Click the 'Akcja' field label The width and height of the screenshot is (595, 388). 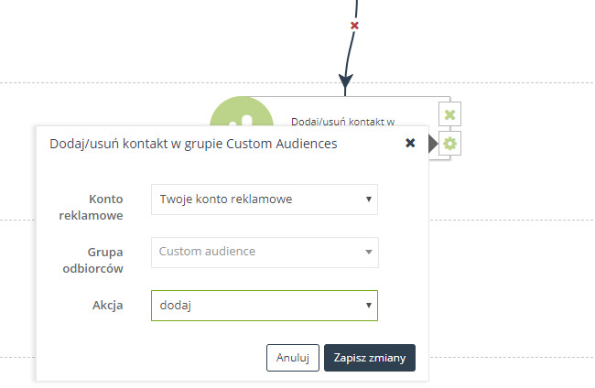tap(108, 306)
